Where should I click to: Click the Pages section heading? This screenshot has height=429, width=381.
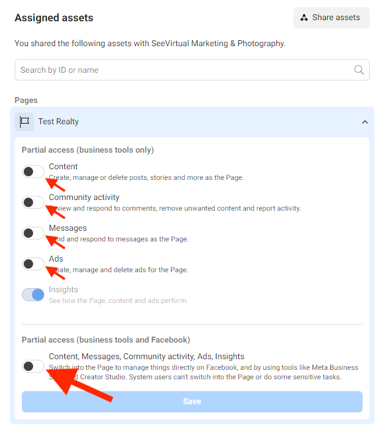(26, 100)
